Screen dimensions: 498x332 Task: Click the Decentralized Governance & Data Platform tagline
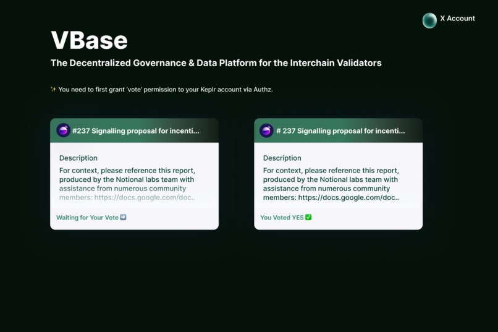(x=216, y=63)
